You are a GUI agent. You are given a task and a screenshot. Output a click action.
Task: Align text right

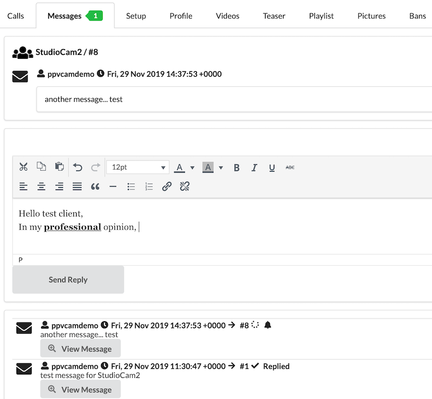point(59,187)
